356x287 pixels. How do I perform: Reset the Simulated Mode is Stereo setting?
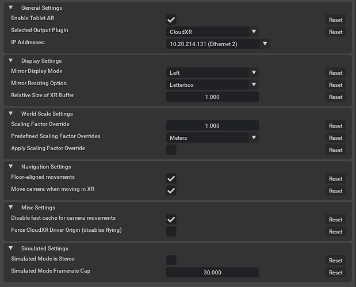coord(335,260)
